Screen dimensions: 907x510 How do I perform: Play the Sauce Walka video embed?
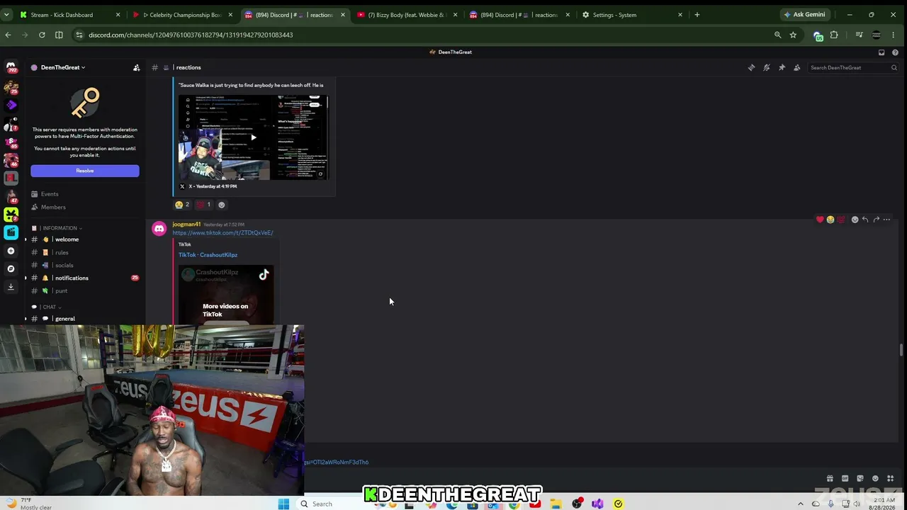coord(253,137)
